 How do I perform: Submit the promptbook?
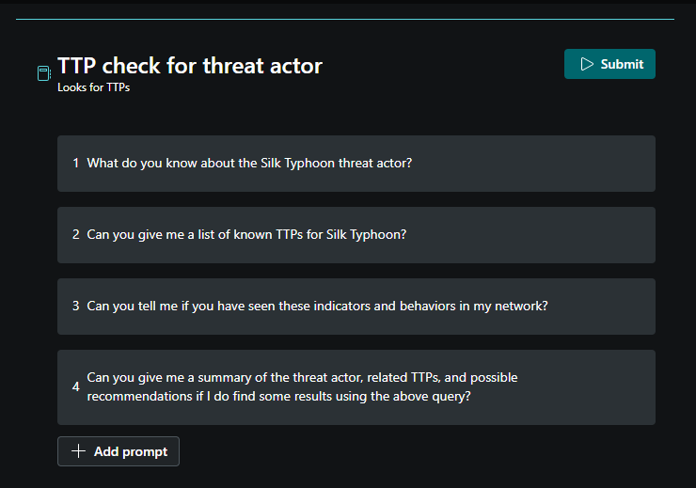(609, 64)
